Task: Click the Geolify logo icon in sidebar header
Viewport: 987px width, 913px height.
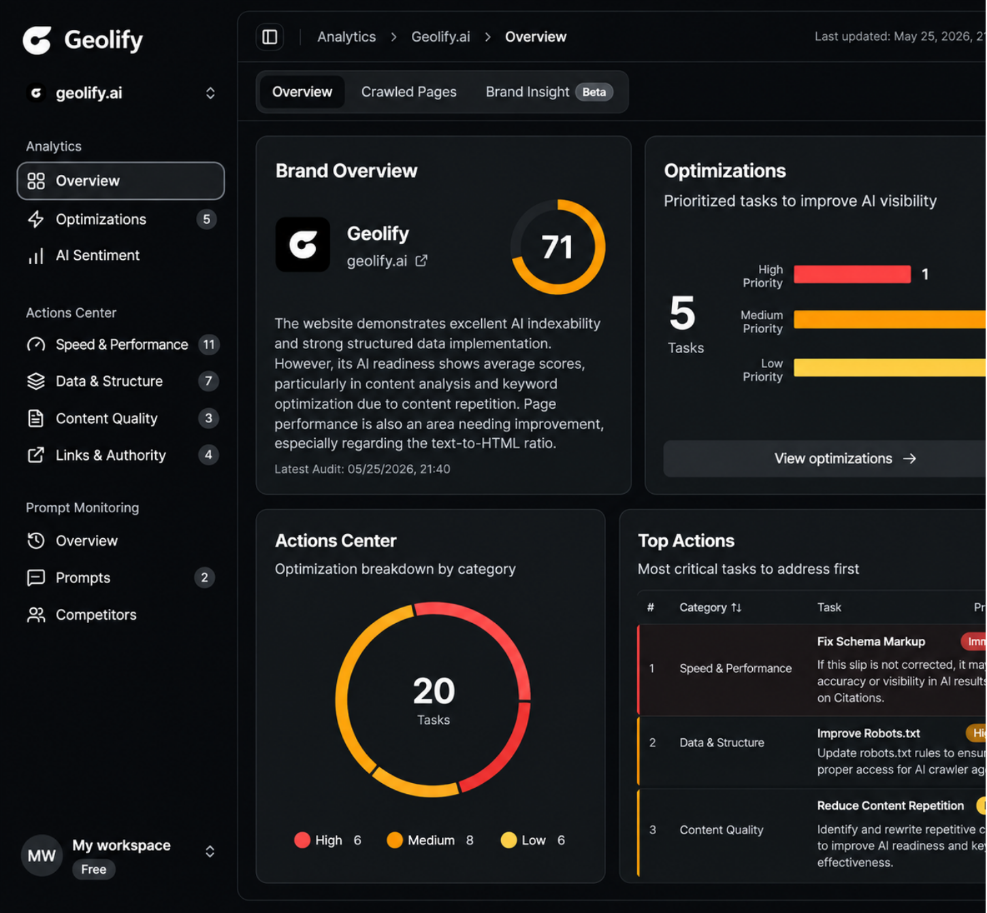Action: (x=37, y=40)
